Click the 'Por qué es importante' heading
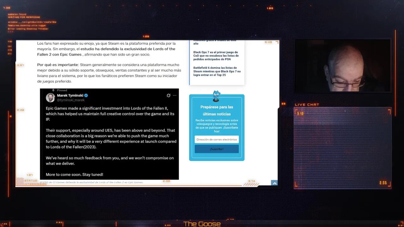The height and width of the screenshot is (227, 404). click(57, 65)
